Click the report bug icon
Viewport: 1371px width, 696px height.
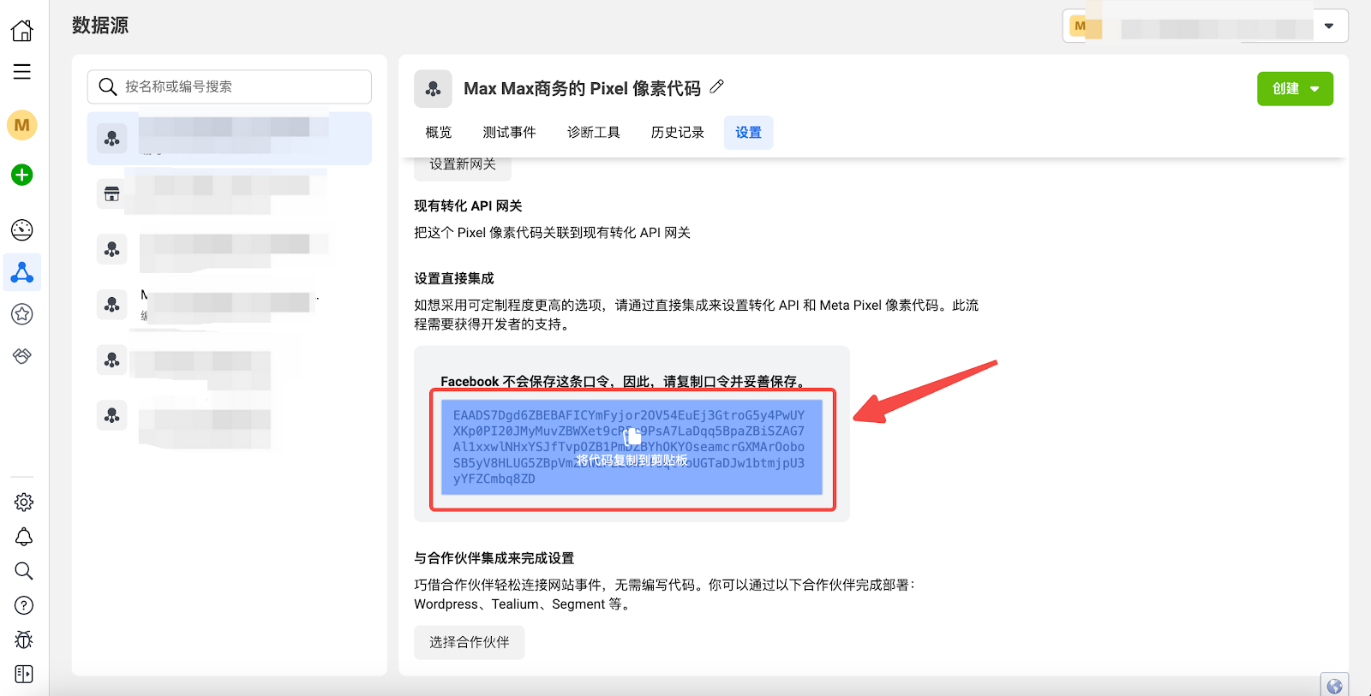click(x=24, y=639)
